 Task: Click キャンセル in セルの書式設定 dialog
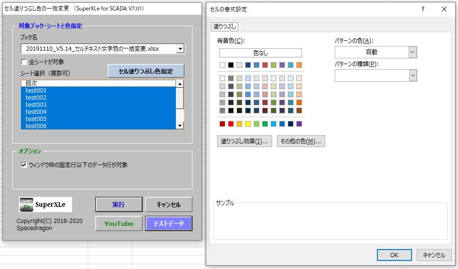tap(434, 255)
